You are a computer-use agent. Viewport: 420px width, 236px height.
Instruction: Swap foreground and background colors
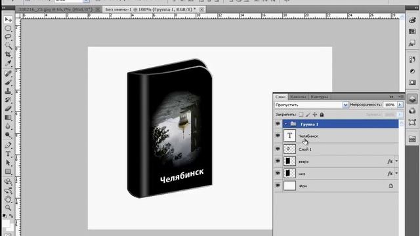coord(11,216)
